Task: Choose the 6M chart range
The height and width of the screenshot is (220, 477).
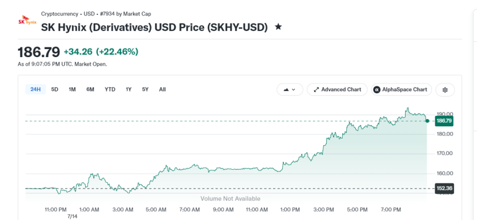Action: 90,90
